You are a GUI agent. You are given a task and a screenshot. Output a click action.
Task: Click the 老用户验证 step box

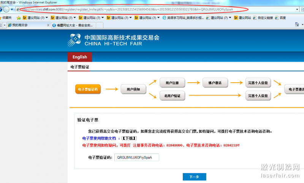[172, 96]
